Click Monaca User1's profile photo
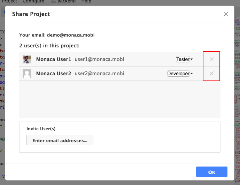Image resolution: width=240 pixels, height=185 pixels. pos(27,59)
